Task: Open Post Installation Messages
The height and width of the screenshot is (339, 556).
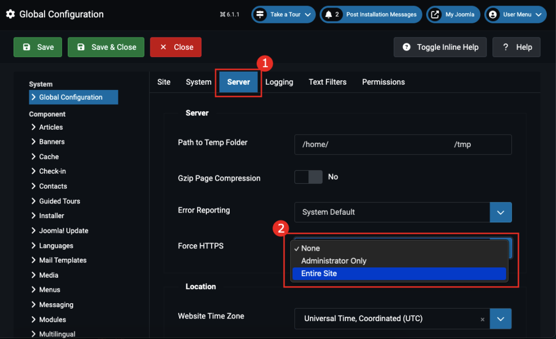Action: coord(371,15)
